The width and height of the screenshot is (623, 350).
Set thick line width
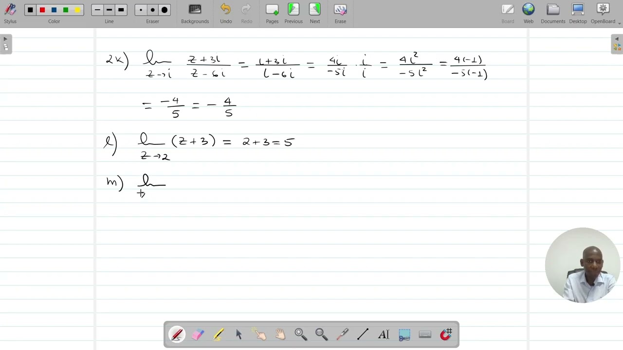pos(121,10)
